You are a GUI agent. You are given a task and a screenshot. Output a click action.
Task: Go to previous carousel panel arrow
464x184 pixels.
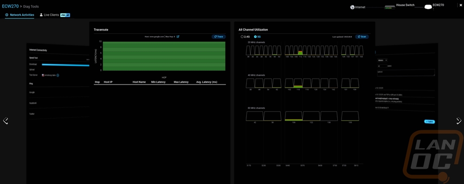5,120
